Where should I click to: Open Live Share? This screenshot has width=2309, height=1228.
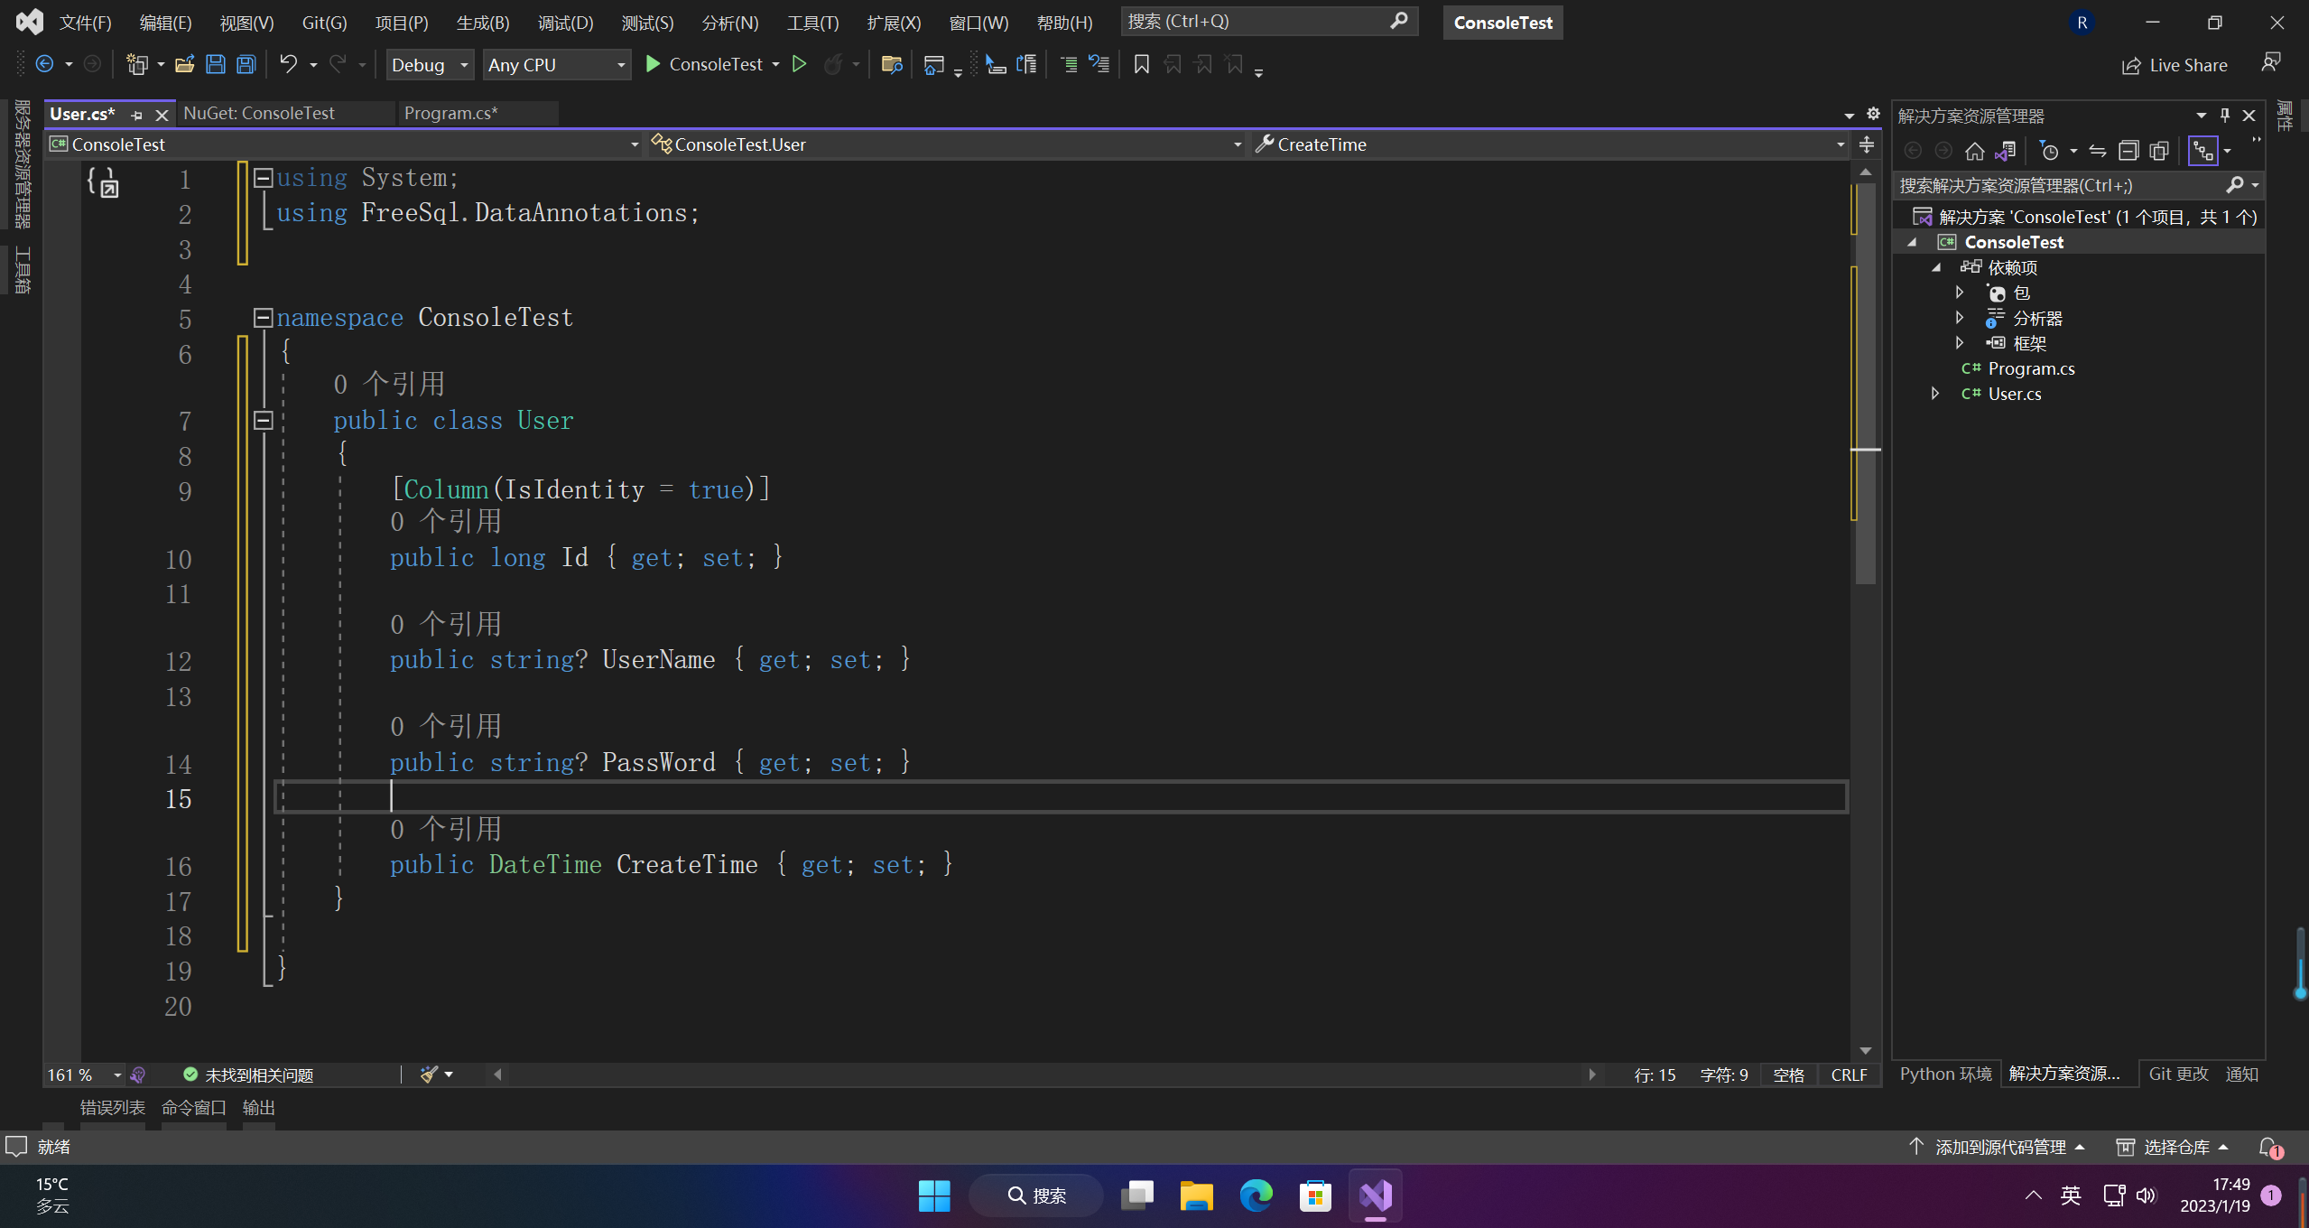click(2174, 65)
